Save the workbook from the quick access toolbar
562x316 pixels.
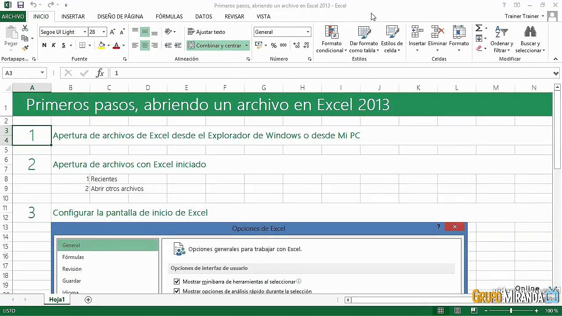pos(20,5)
